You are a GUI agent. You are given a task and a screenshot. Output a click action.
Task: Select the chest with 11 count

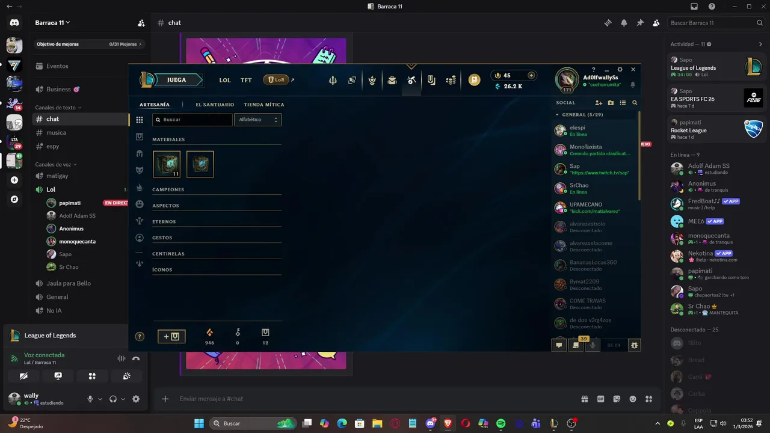(167, 164)
